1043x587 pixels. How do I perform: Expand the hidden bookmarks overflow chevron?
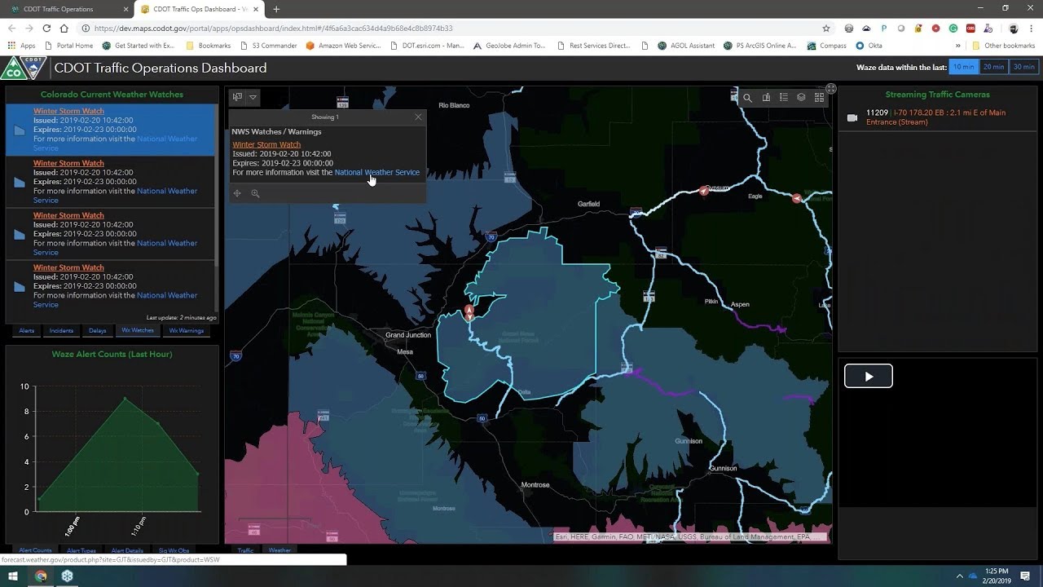point(957,46)
